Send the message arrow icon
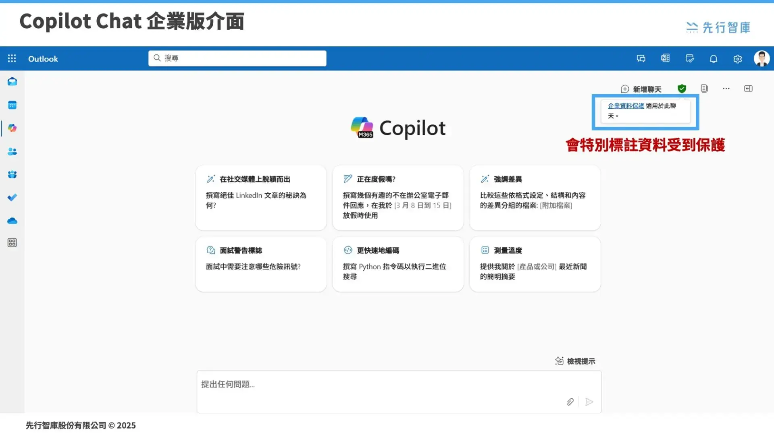This screenshot has height=435, width=774. 589,402
